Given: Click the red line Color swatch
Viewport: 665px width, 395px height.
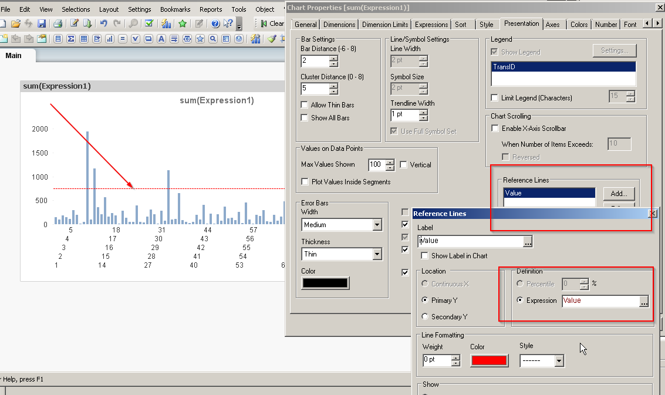Looking at the screenshot, I should coord(489,360).
